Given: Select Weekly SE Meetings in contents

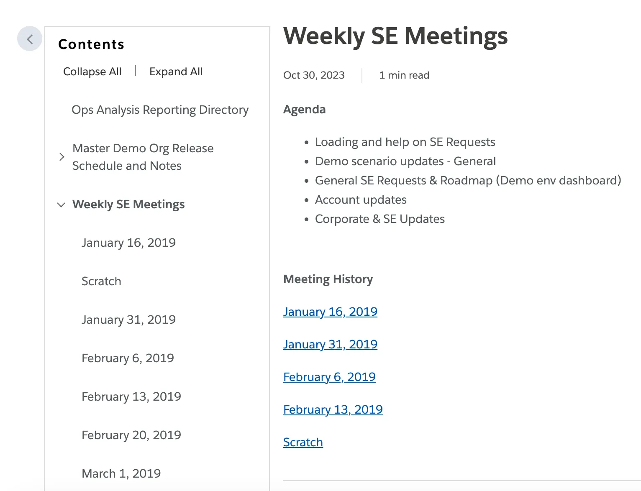Looking at the screenshot, I should [x=128, y=204].
